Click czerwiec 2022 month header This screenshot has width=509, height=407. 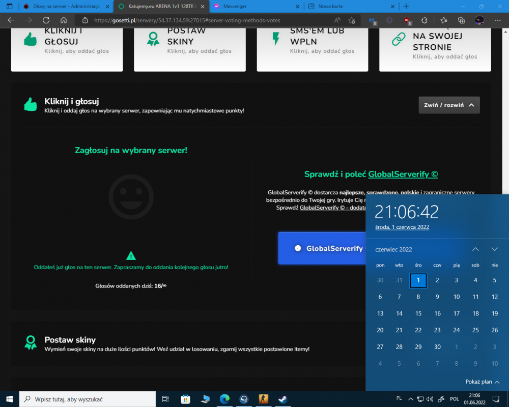pyautogui.click(x=393, y=249)
